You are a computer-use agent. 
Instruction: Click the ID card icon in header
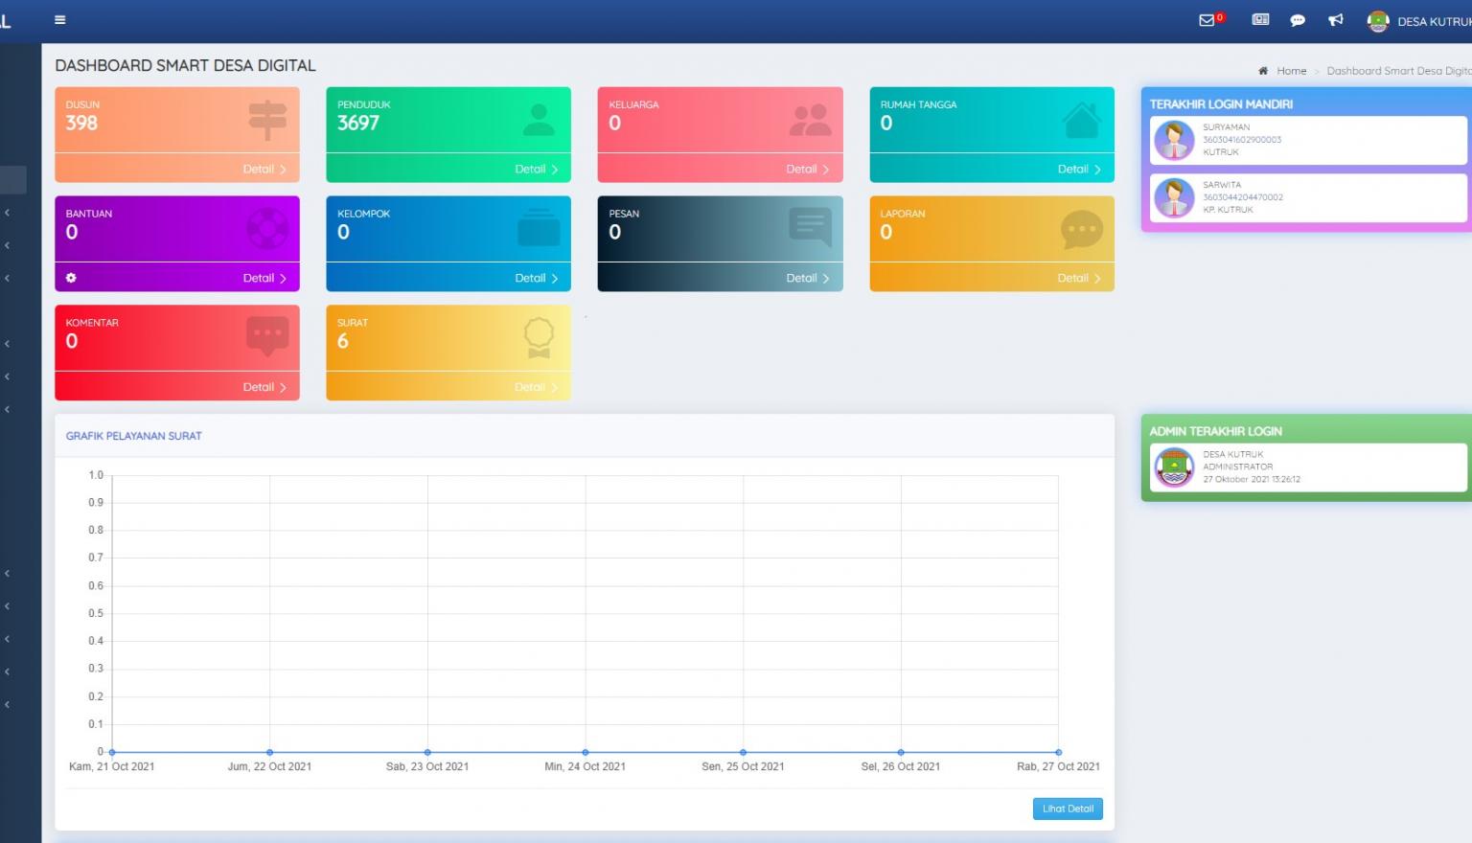click(1260, 20)
